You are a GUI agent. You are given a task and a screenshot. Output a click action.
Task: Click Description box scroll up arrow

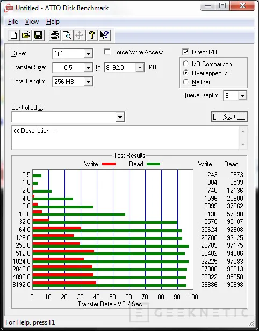coord(243,131)
